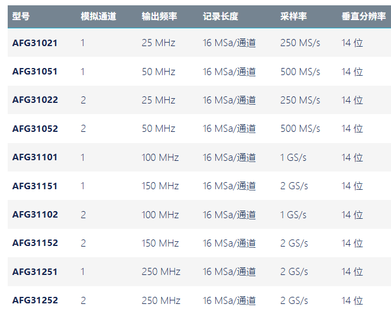Viewport: 391px width, 314px height.
Task: Click channel count 1 in AFG31251 row
Action: 83,271
